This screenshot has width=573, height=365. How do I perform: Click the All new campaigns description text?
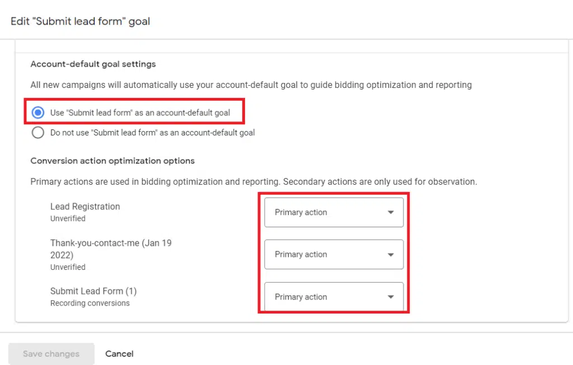[x=251, y=85]
